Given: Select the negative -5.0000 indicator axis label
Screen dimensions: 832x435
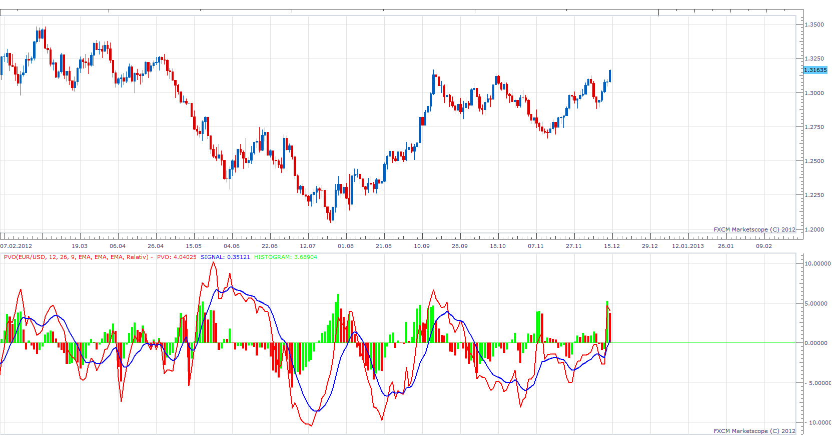Looking at the screenshot, I should tap(817, 383).
